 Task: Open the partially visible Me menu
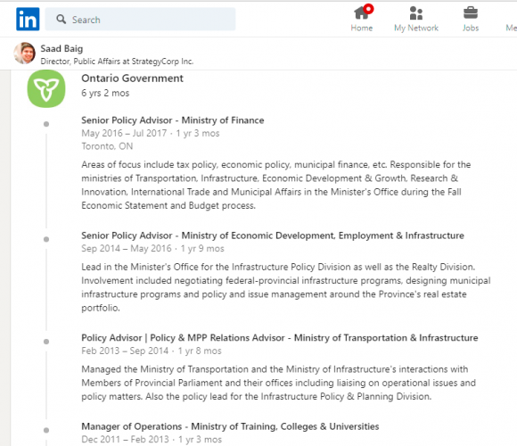(511, 28)
